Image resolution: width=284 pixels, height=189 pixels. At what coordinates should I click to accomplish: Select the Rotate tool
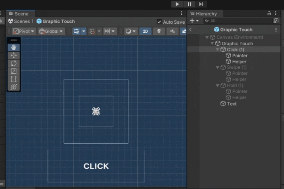pos(14,63)
